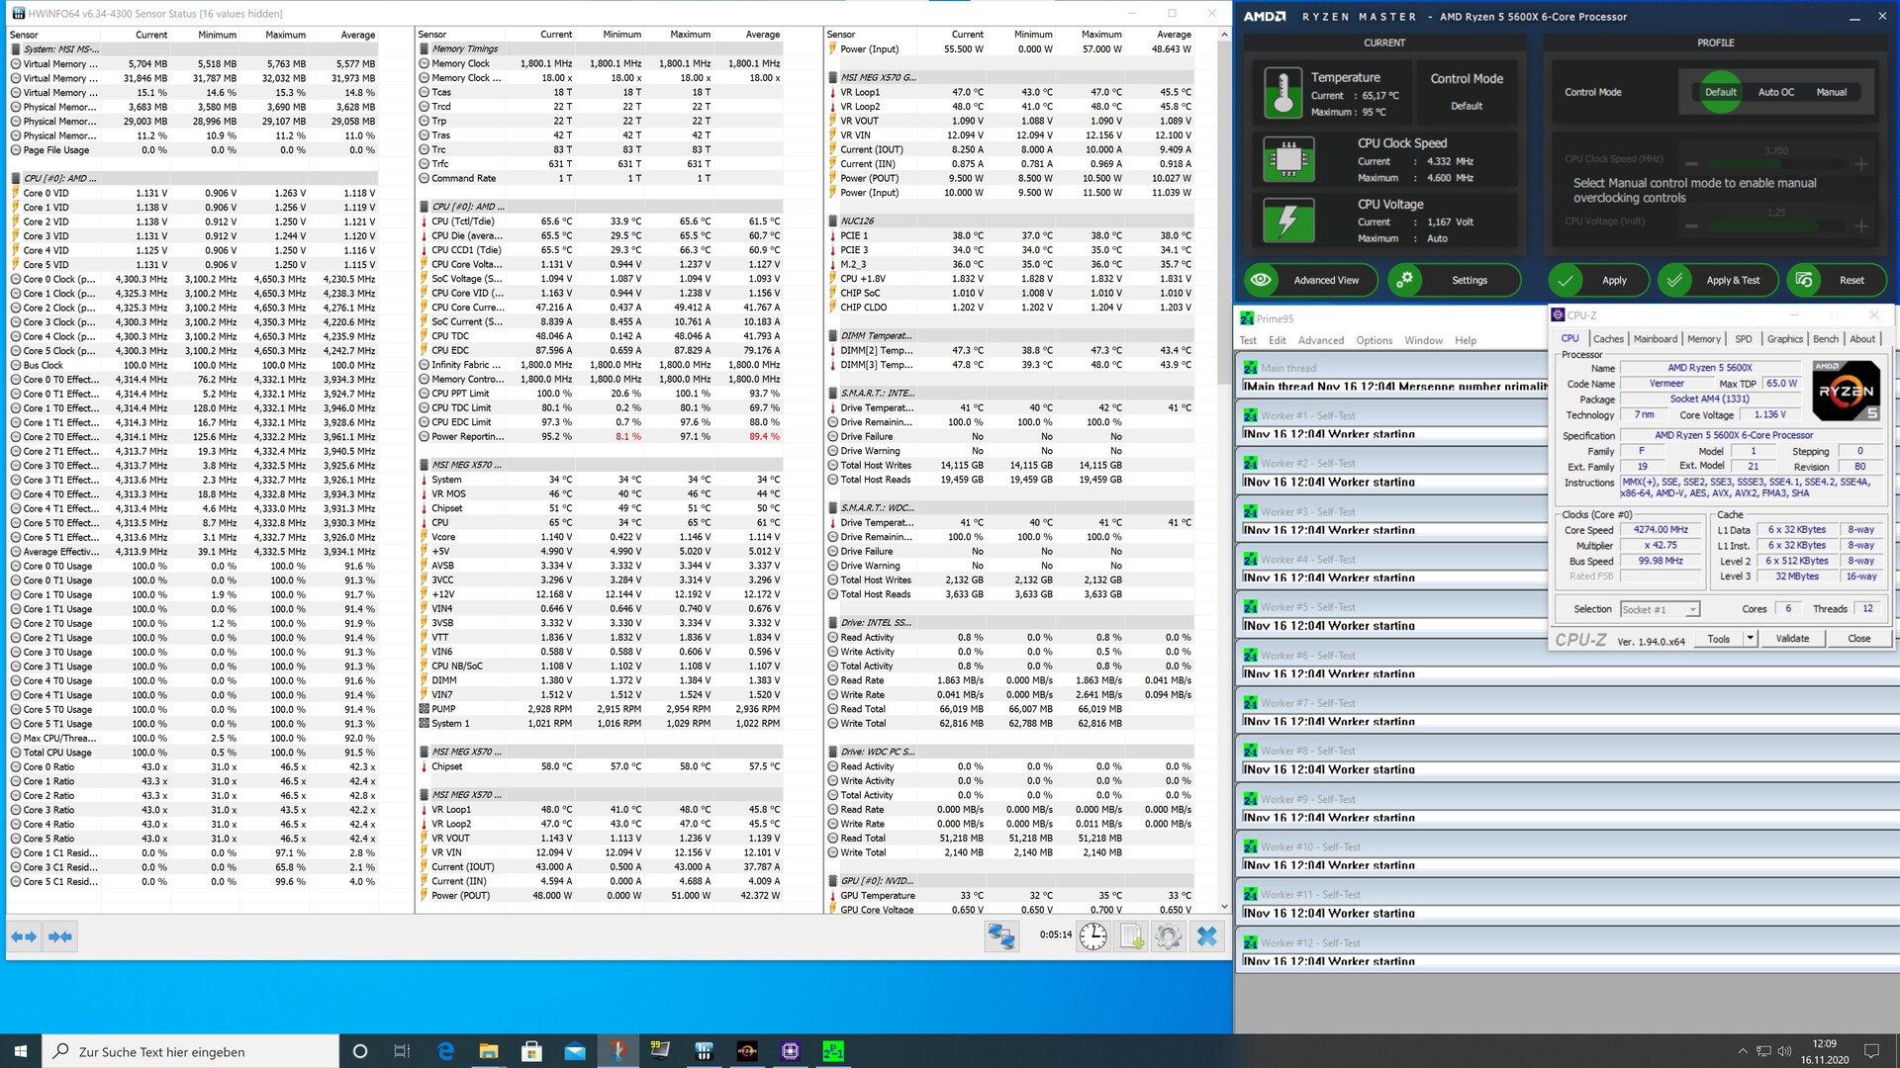Click minus next to CPU Voltage slider
The width and height of the screenshot is (1900, 1068).
tap(1692, 225)
